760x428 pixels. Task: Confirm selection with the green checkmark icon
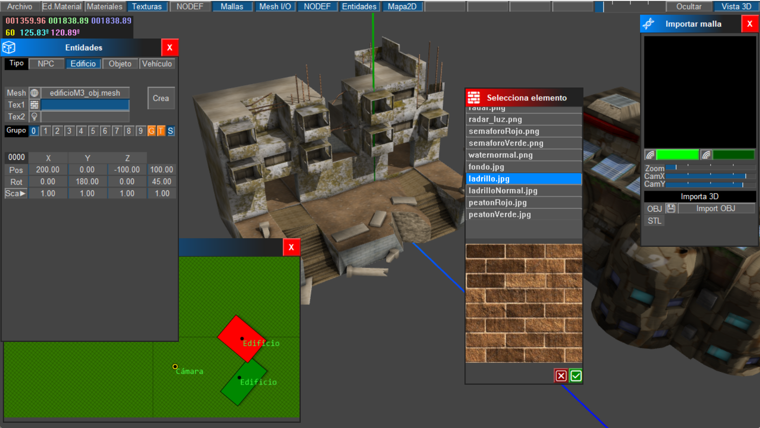[576, 376]
